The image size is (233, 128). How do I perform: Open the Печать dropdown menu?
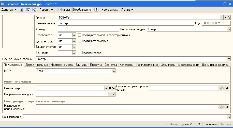coord(127,10)
